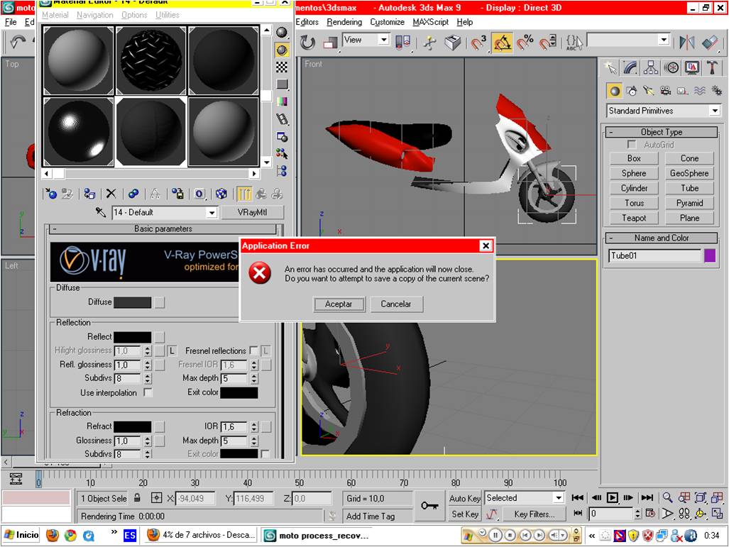Click the Reflection Exit color swatch

click(239, 392)
